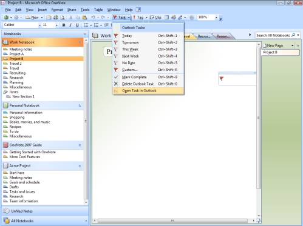Click the red Task flag button
303x226 pixels.
(x=120, y=18)
